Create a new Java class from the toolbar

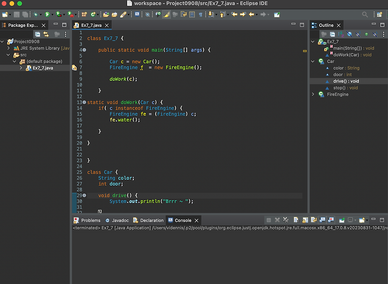(93, 15)
